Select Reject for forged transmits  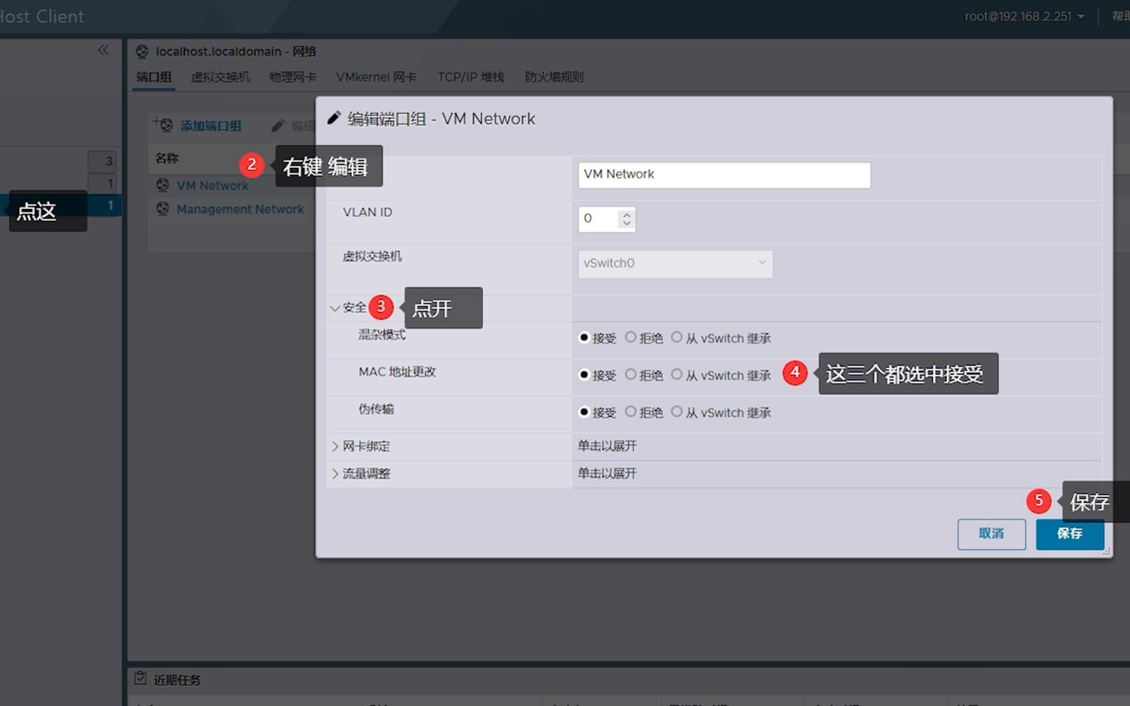630,412
